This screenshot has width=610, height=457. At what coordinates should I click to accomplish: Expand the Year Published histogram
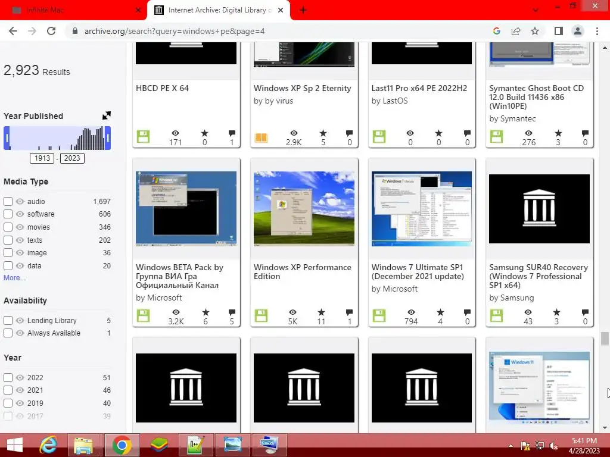click(106, 115)
